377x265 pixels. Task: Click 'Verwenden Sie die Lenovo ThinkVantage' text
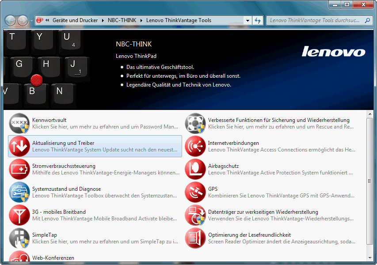point(281,219)
